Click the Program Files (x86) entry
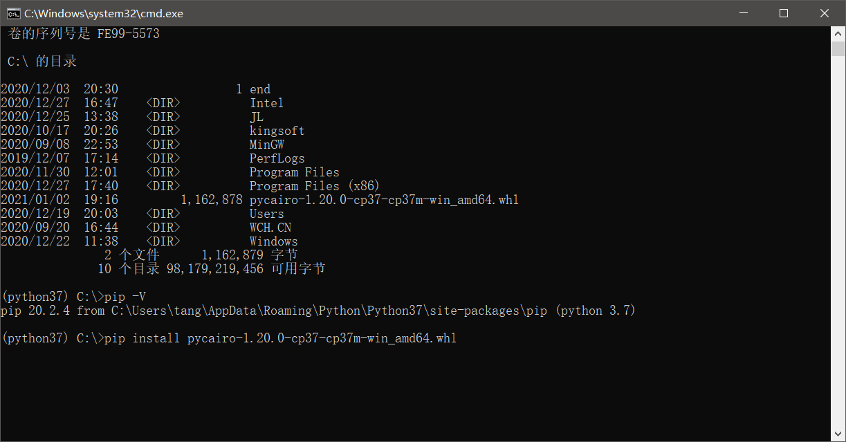This screenshot has width=846, height=442. pyautogui.click(x=315, y=186)
